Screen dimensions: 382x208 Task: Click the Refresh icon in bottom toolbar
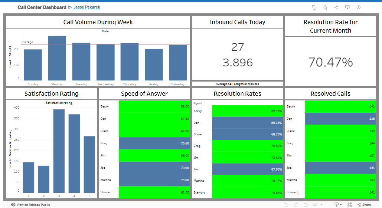coord(315,205)
